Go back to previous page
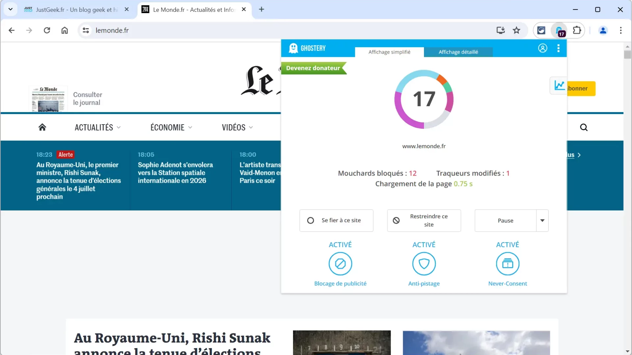This screenshot has width=632, height=355. coord(12,30)
